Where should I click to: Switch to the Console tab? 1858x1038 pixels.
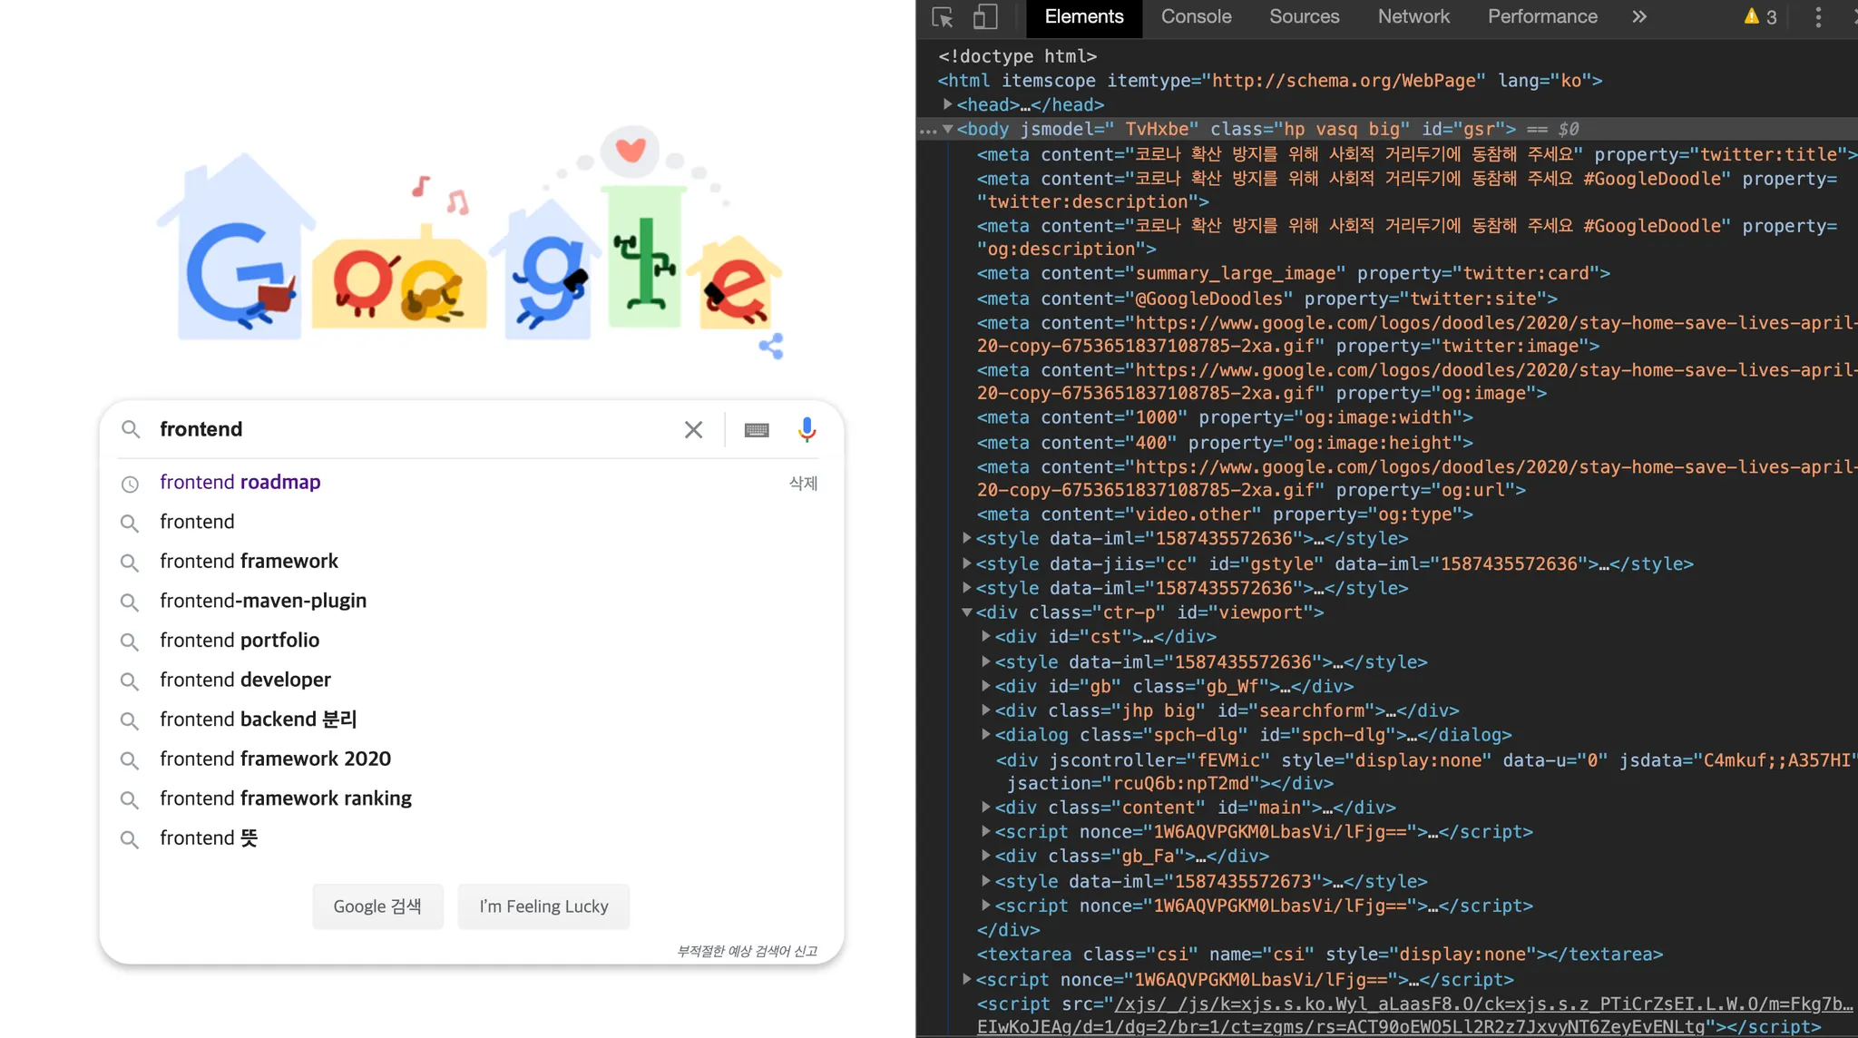[x=1196, y=17]
